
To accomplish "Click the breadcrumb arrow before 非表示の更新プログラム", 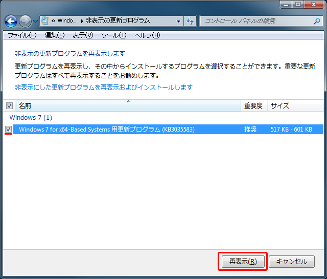I will tap(82, 21).
